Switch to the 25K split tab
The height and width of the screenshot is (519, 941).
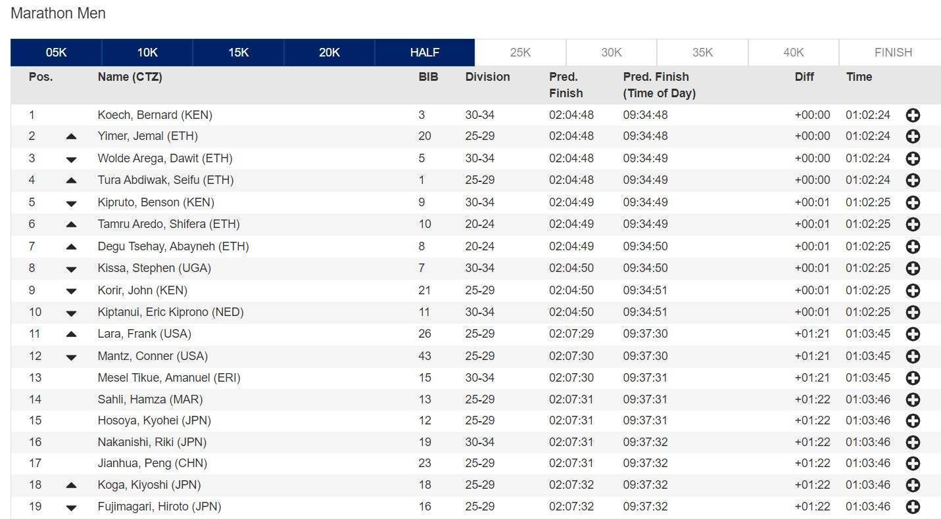(520, 53)
